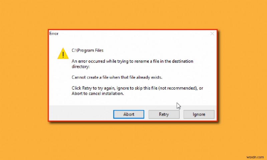Screen dimensions: 267x160
Task: Click the word 'directory:' in the message
Action: (80, 67)
